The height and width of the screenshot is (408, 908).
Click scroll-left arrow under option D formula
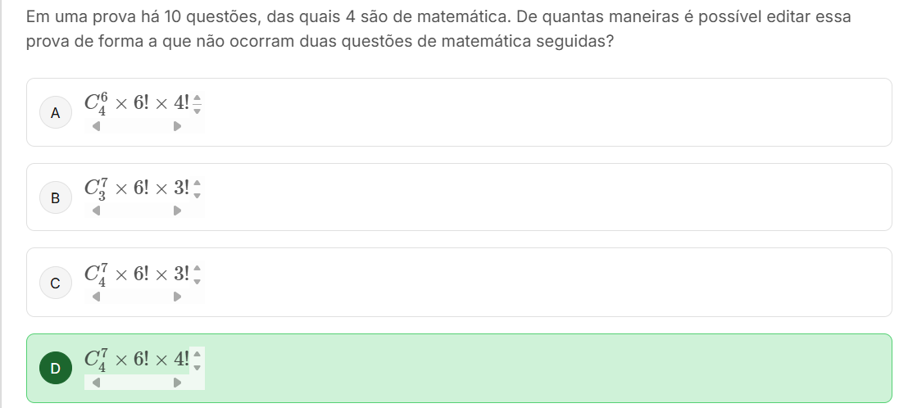97,382
